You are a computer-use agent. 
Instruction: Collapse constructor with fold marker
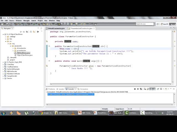(49, 46)
